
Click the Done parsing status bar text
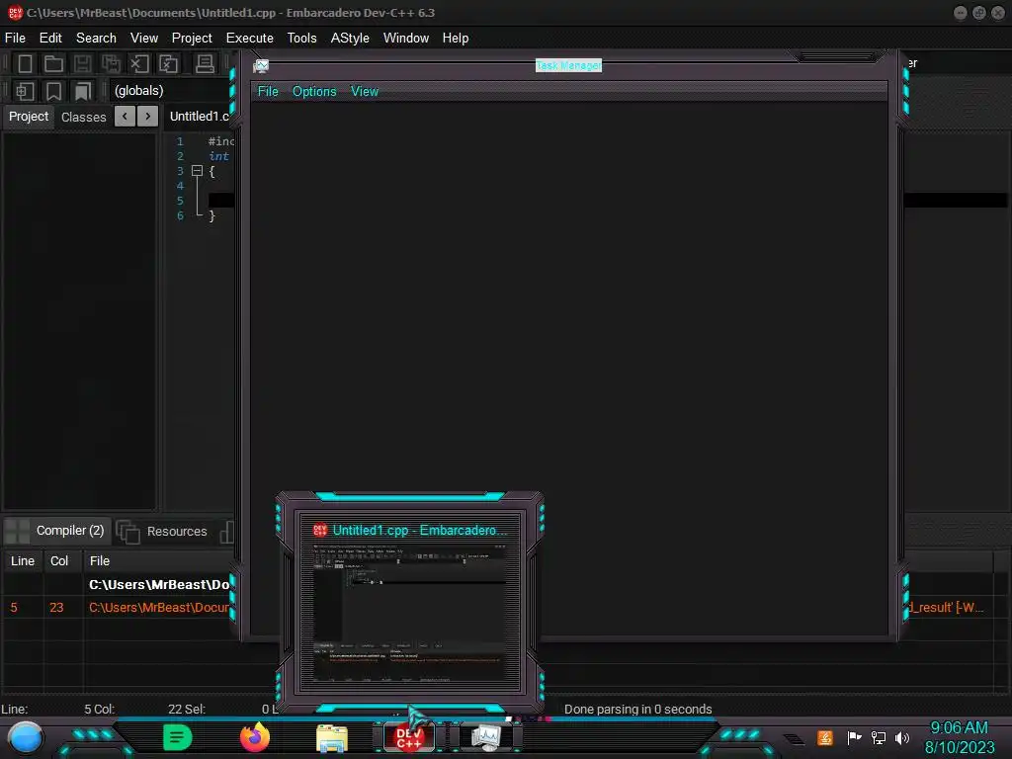point(637,709)
